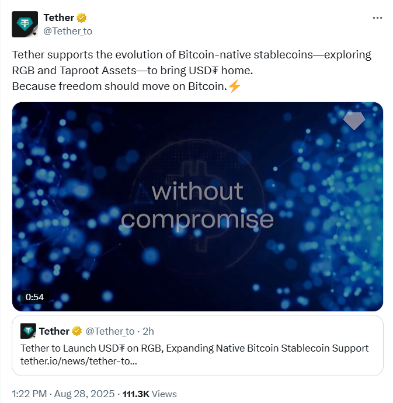Click the 2h timestamp on the quoted tweet

pos(148,331)
